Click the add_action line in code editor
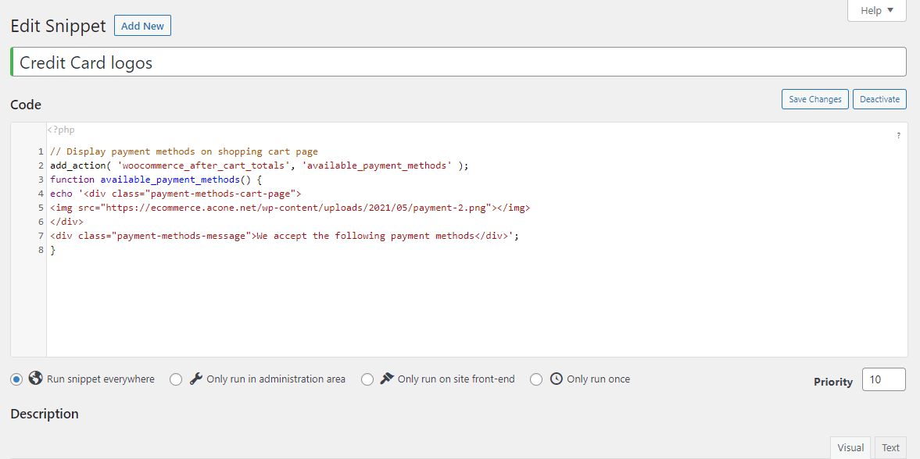The height and width of the screenshot is (459, 920). coord(258,165)
